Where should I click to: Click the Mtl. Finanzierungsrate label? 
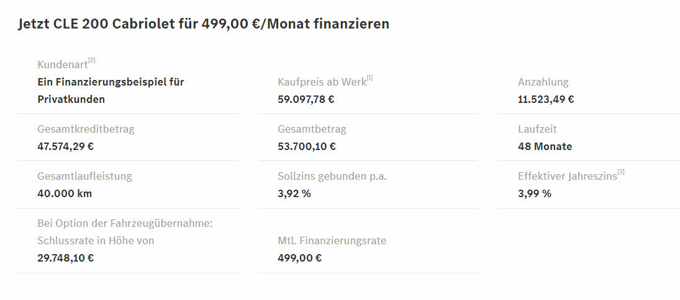tap(332, 240)
